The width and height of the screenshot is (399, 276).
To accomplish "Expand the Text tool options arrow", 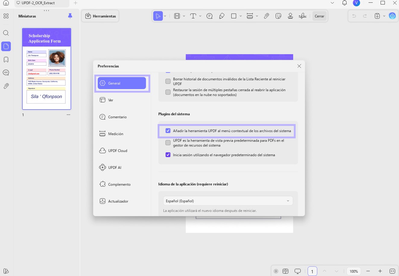I will pos(200,16).
